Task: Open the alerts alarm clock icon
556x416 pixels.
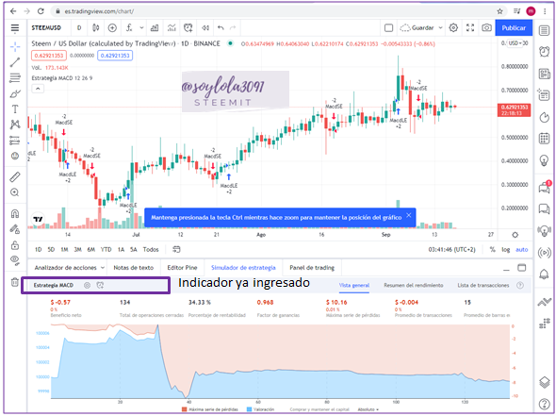Action: tap(544, 52)
